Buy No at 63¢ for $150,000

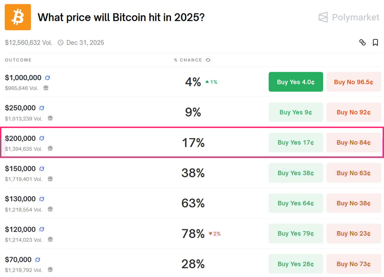354,173
